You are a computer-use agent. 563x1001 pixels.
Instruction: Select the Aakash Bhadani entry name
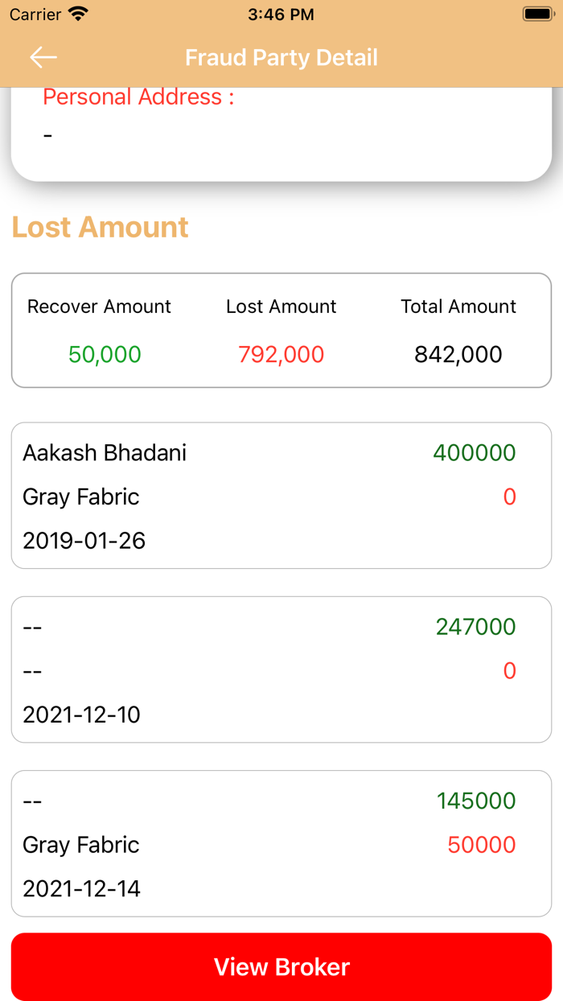pyautogui.click(x=105, y=453)
